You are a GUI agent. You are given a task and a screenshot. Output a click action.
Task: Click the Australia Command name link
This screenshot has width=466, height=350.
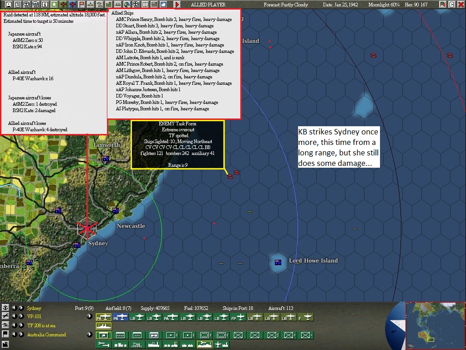point(47,335)
